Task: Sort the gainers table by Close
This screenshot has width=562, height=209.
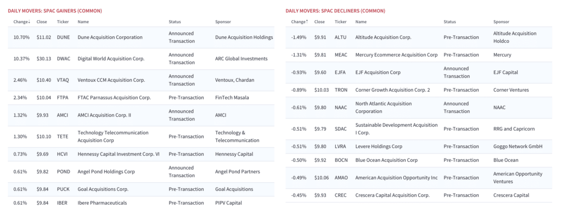Action: click(x=42, y=22)
